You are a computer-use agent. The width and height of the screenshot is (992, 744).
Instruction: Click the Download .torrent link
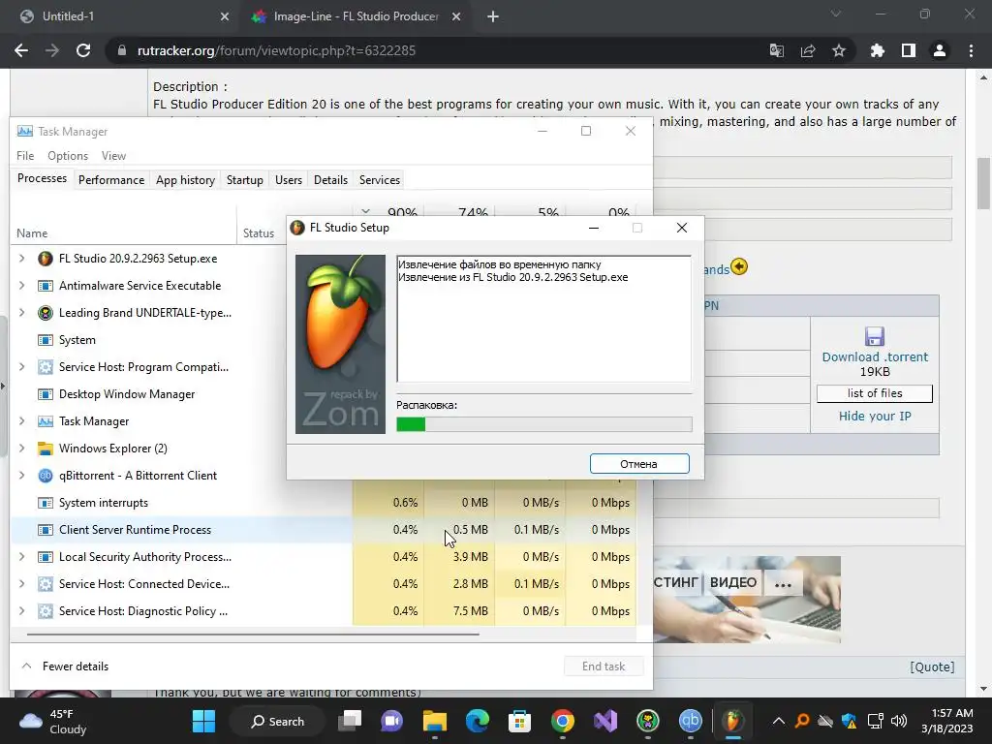click(875, 356)
